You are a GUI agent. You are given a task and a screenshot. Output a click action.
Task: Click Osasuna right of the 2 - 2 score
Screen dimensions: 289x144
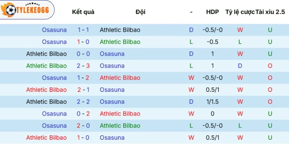[x=112, y=102]
